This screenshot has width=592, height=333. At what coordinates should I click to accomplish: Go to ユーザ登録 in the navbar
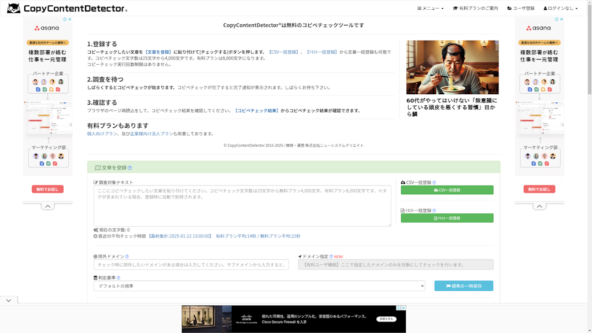[521, 8]
